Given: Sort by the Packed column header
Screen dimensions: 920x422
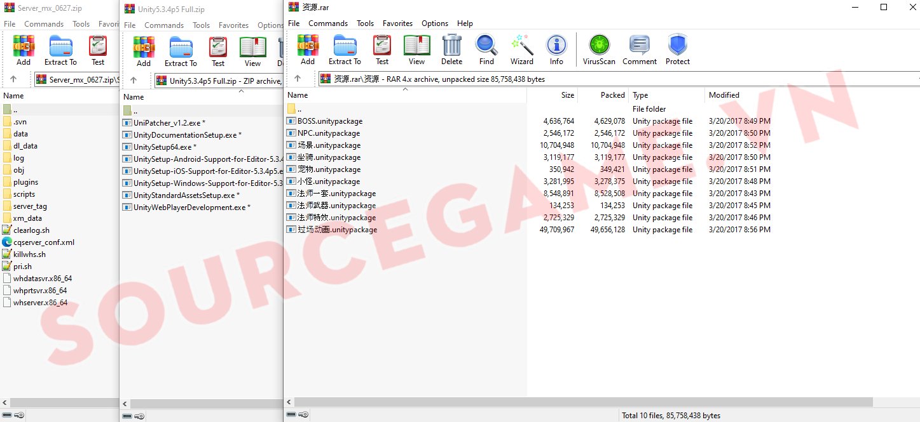Looking at the screenshot, I should point(603,95).
